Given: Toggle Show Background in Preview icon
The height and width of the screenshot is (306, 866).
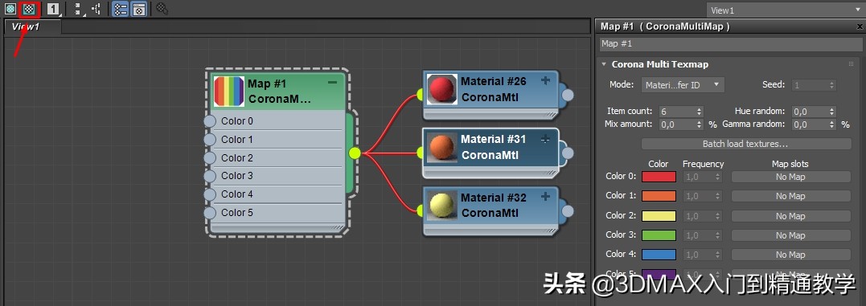Looking at the screenshot, I should click(x=29, y=9).
